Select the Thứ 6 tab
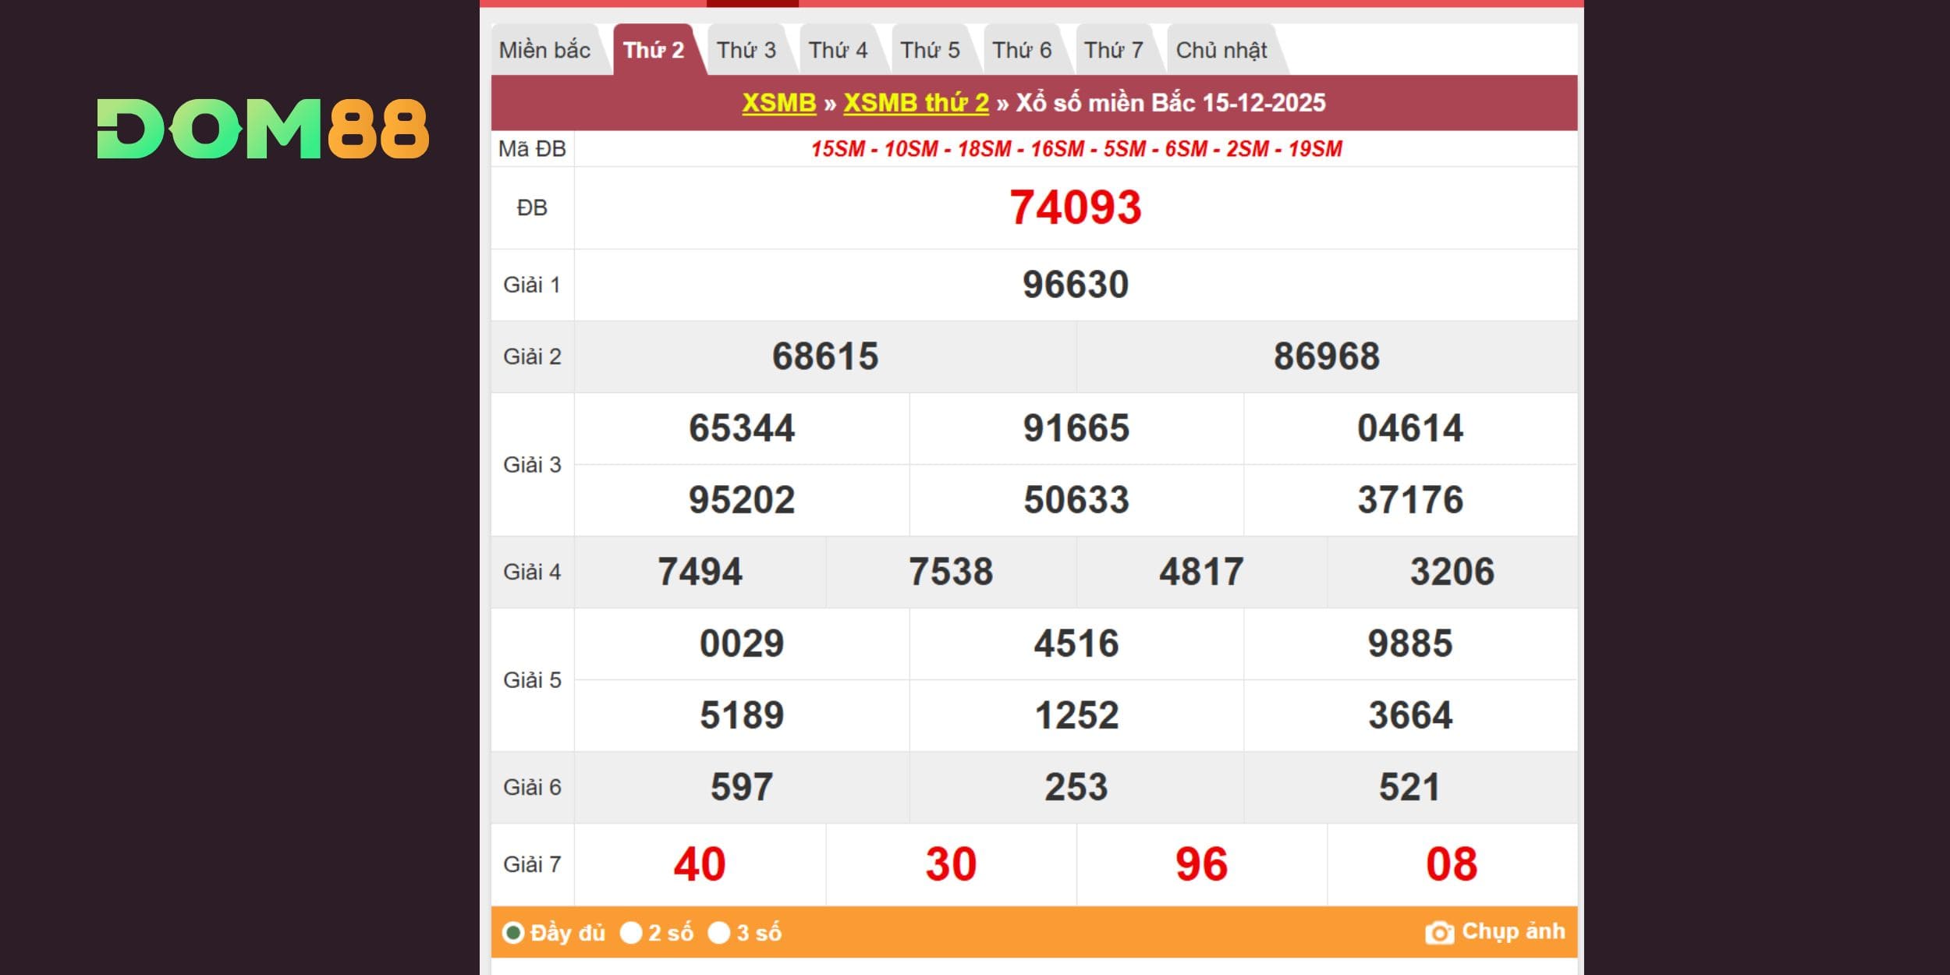Viewport: 1950px width, 975px height. coord(1022,51)
